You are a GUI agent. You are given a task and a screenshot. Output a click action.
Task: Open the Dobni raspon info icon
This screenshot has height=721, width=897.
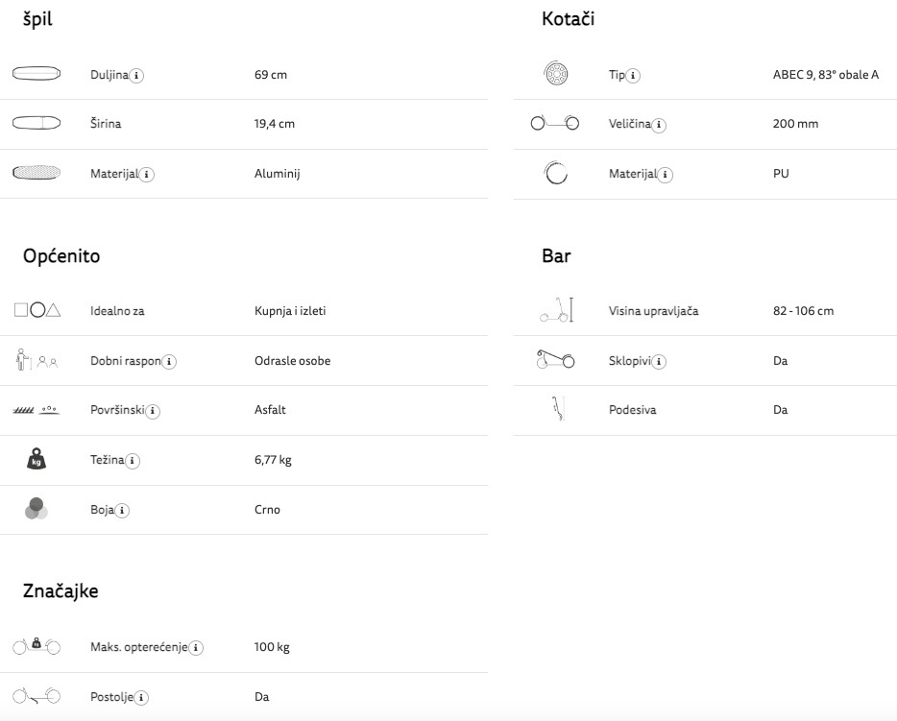click(169, 362)
